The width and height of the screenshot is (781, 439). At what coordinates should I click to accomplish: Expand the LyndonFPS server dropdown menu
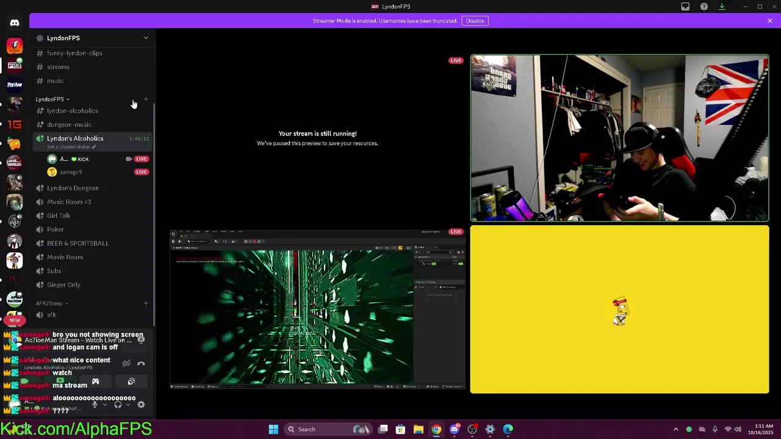146,38
